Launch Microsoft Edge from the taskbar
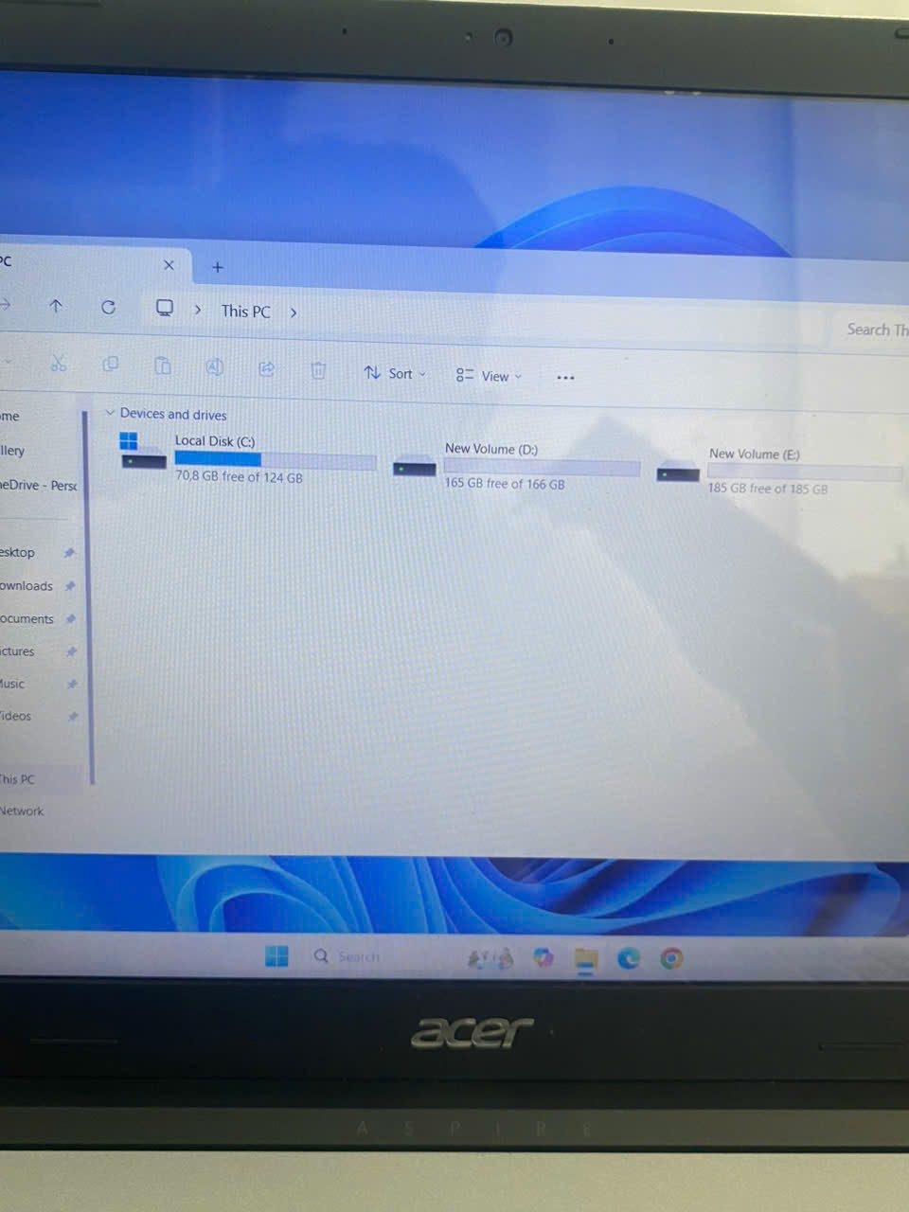The height and width of the screenshot is (1212, 909). pyautogui.click(x=629, y=959)
